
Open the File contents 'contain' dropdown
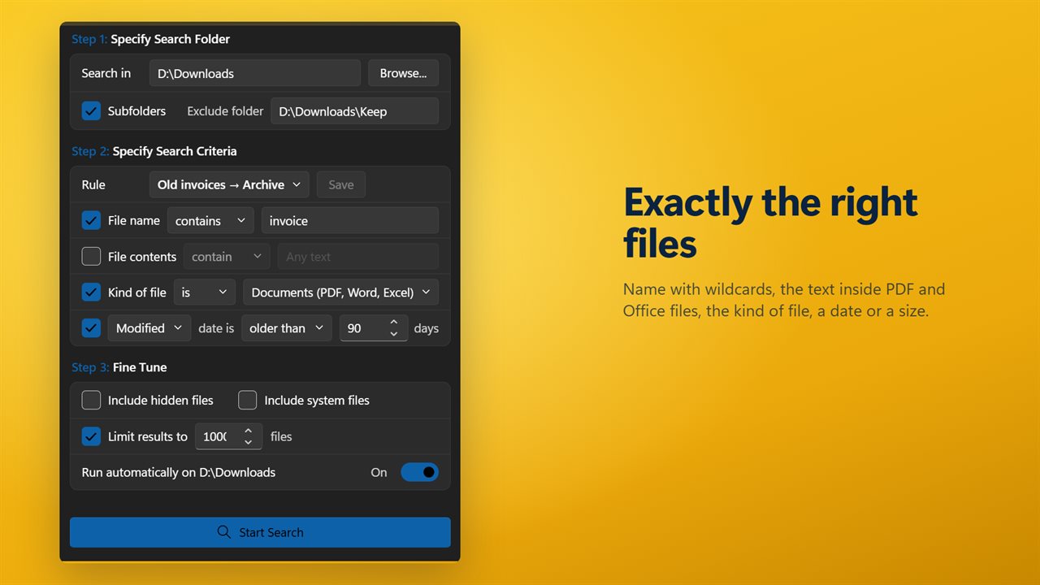(227, 257)
